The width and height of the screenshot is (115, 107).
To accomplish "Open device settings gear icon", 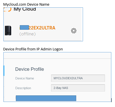I will click(x=74, y=31).
